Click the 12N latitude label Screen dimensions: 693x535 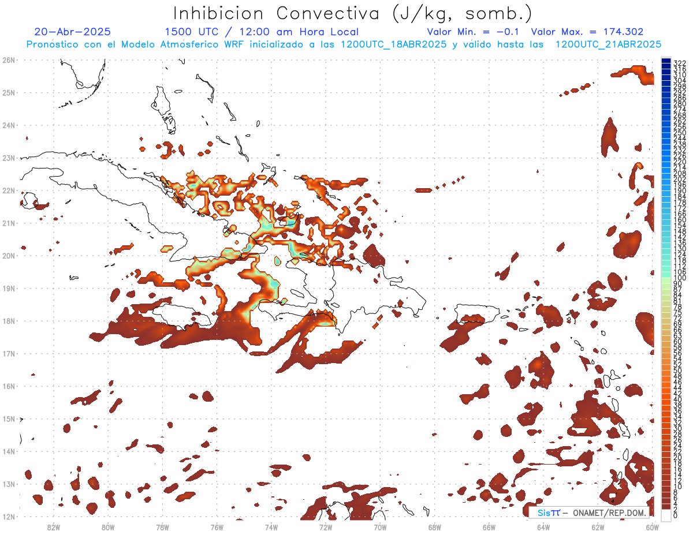pos(9,517)
